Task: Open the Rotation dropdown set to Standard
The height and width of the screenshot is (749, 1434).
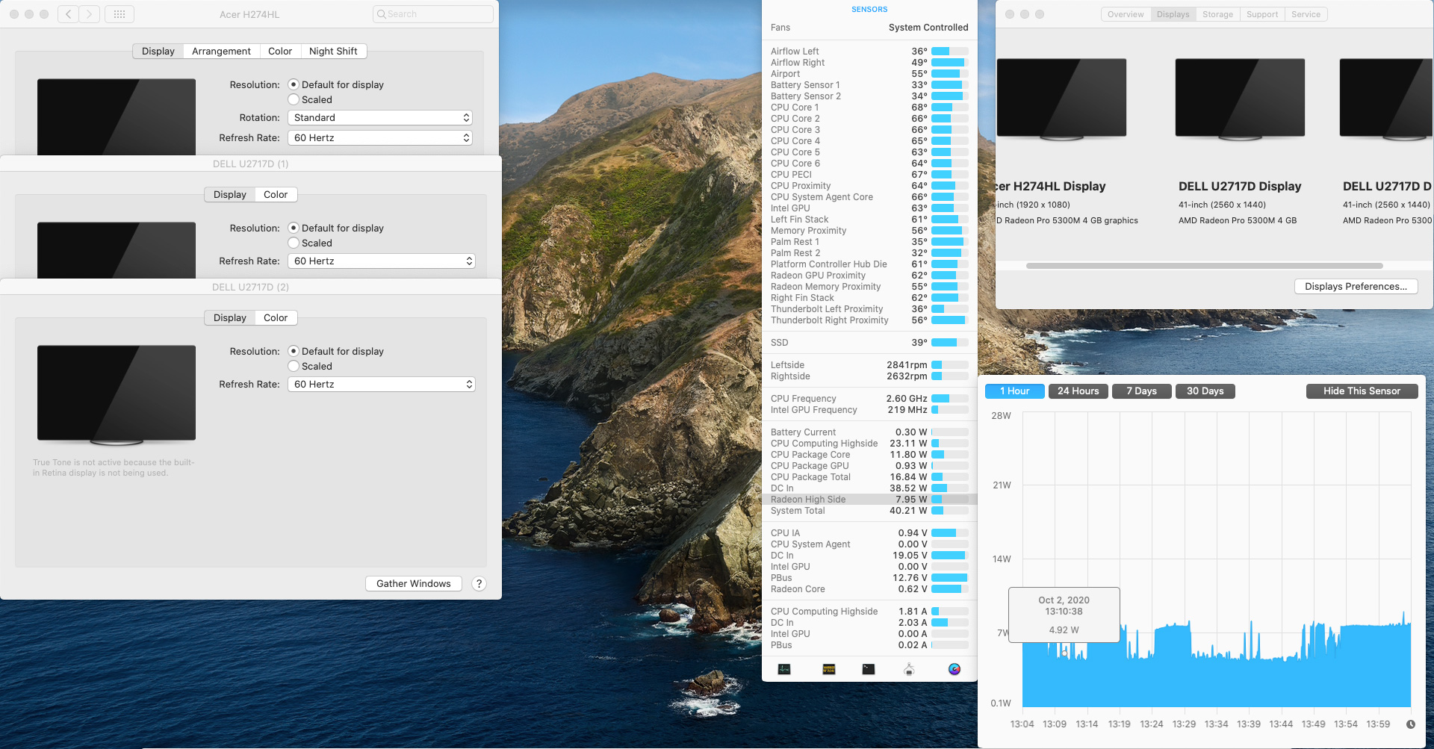Action: tap(380, 118)
